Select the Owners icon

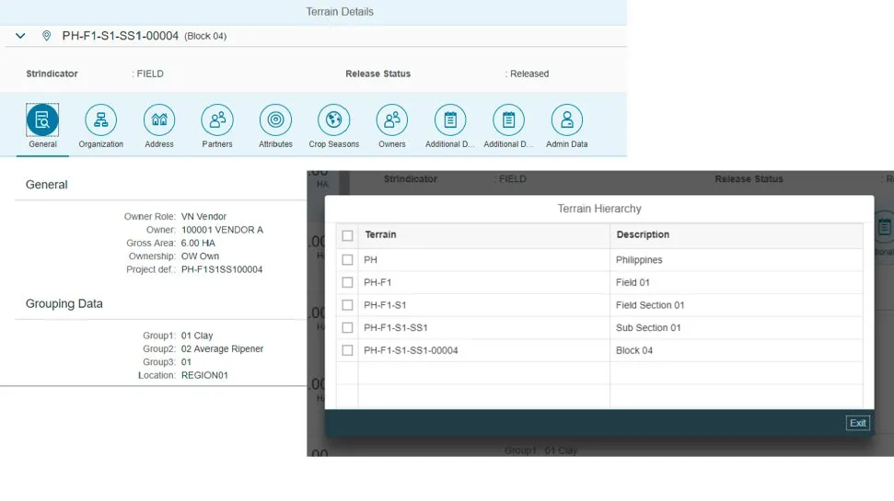tap(392, 120)
